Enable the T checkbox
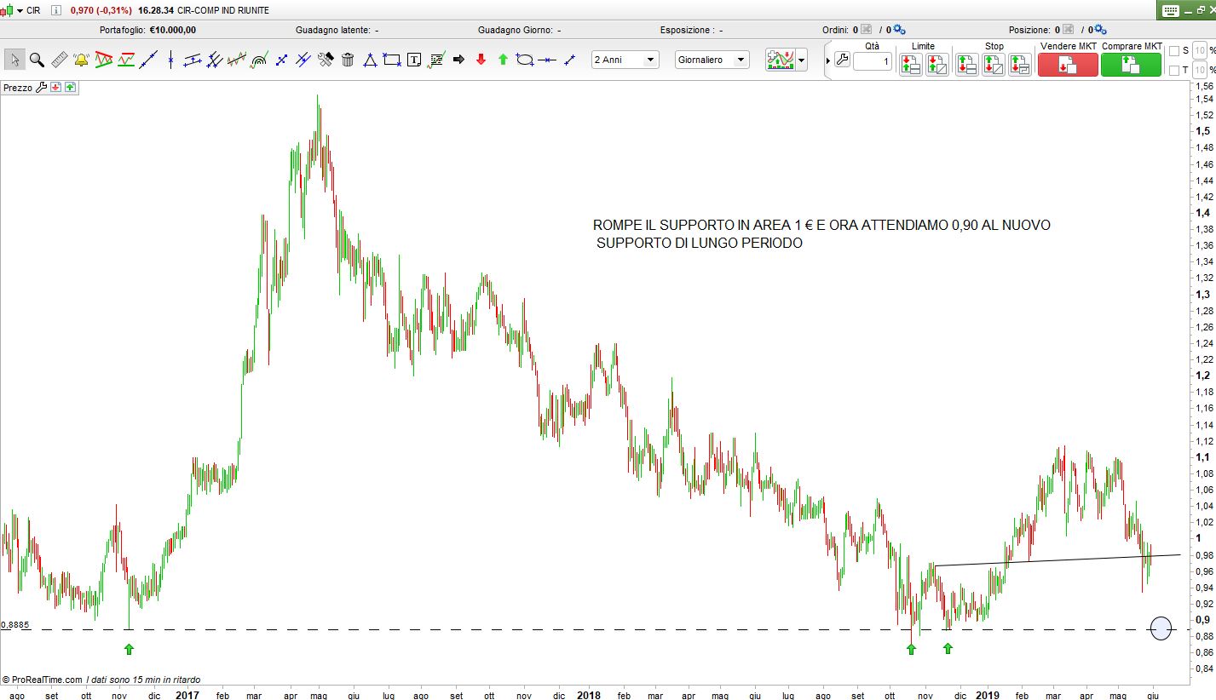 (1174, 70)
